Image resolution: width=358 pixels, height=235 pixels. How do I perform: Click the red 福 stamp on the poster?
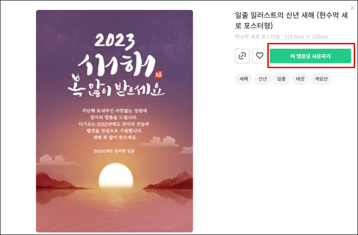(x=158, y=74)
